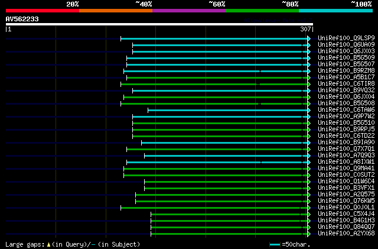Click the red 20% identity legend segment

point(43,11)
